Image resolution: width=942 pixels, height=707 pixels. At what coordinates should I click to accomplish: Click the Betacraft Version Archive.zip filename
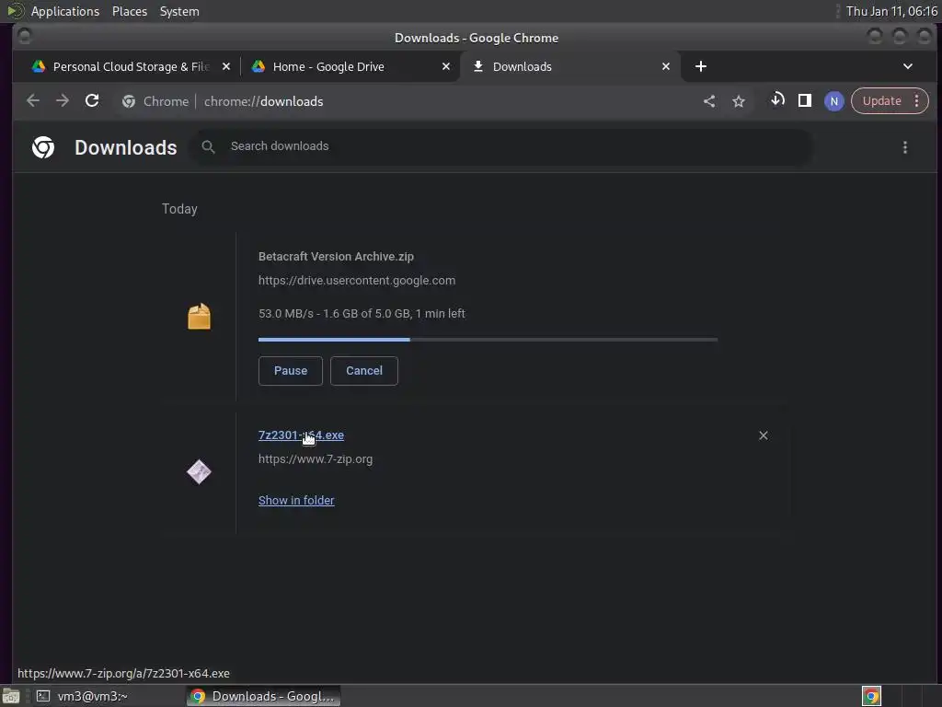point(336,257)
